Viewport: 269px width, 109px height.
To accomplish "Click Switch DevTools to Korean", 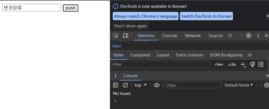I will [x=206, y=16].
